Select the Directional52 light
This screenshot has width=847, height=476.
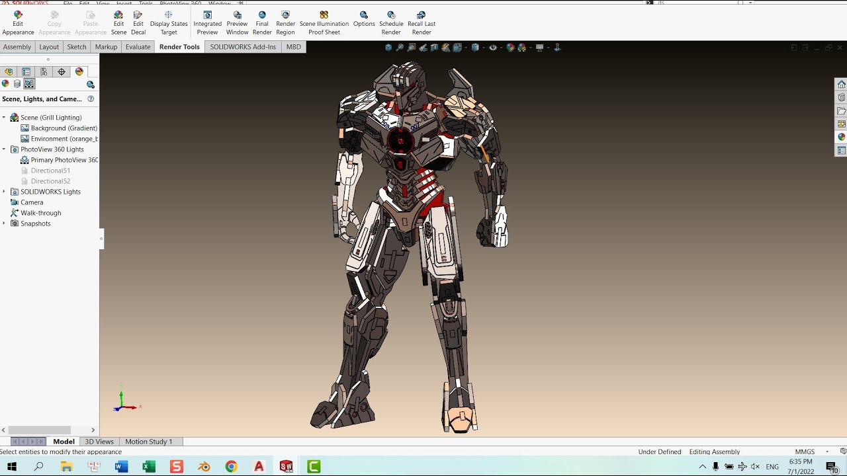[45, 181]
